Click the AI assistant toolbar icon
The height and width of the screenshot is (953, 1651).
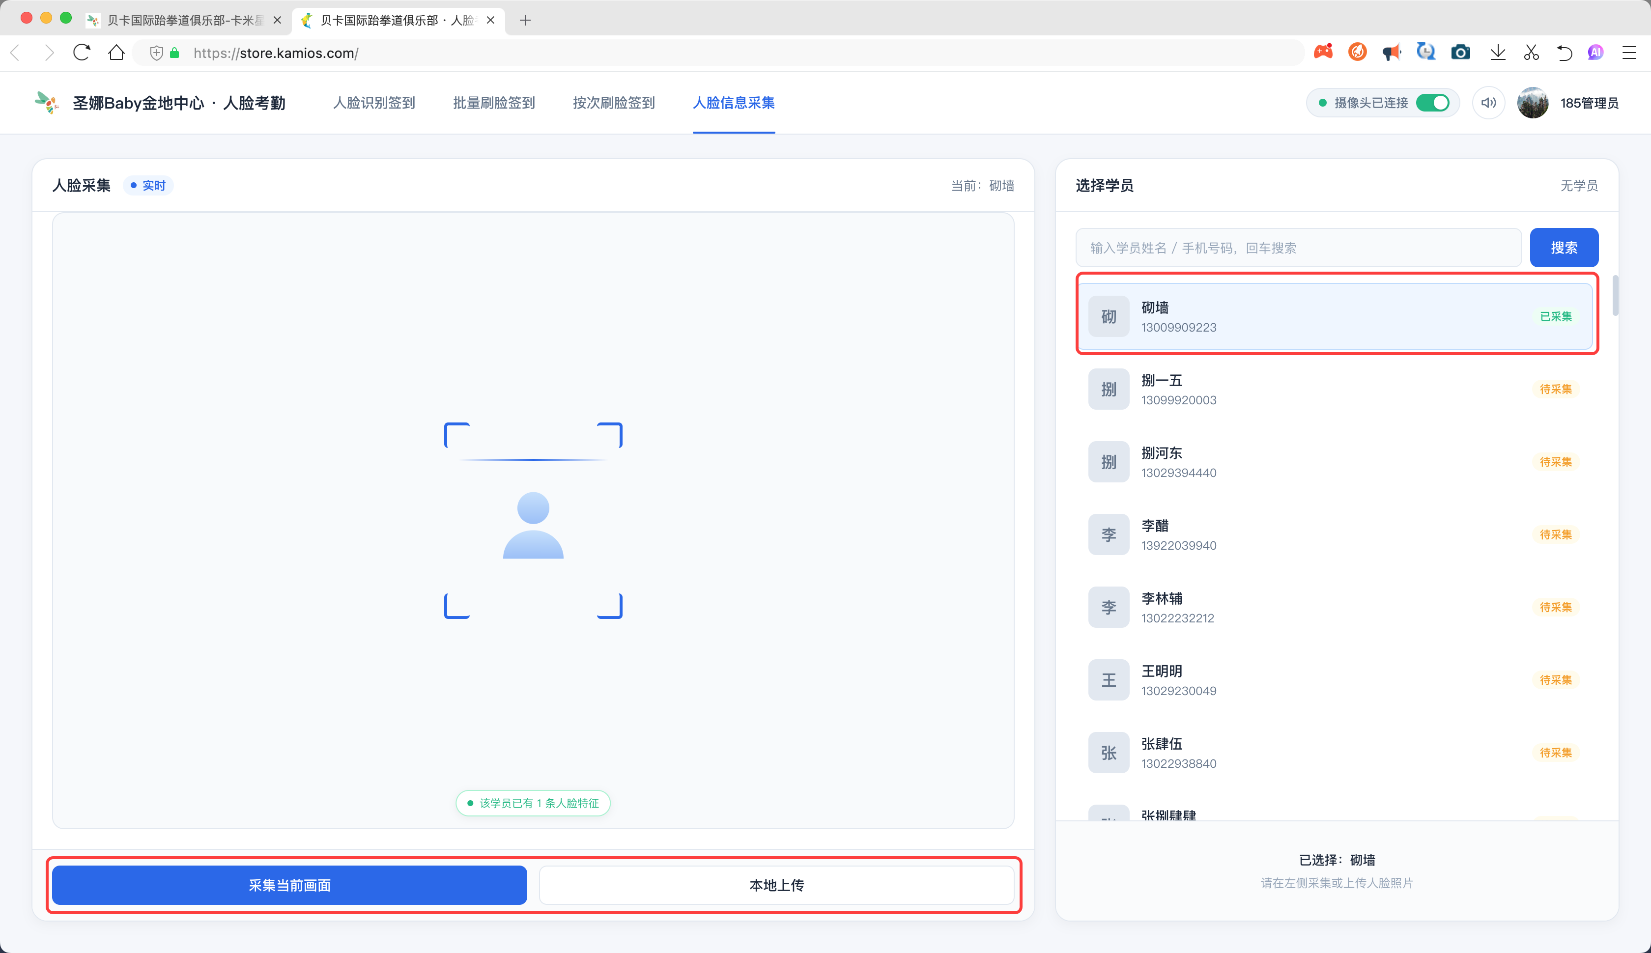pyautogui.click(x=1595, y=53)
